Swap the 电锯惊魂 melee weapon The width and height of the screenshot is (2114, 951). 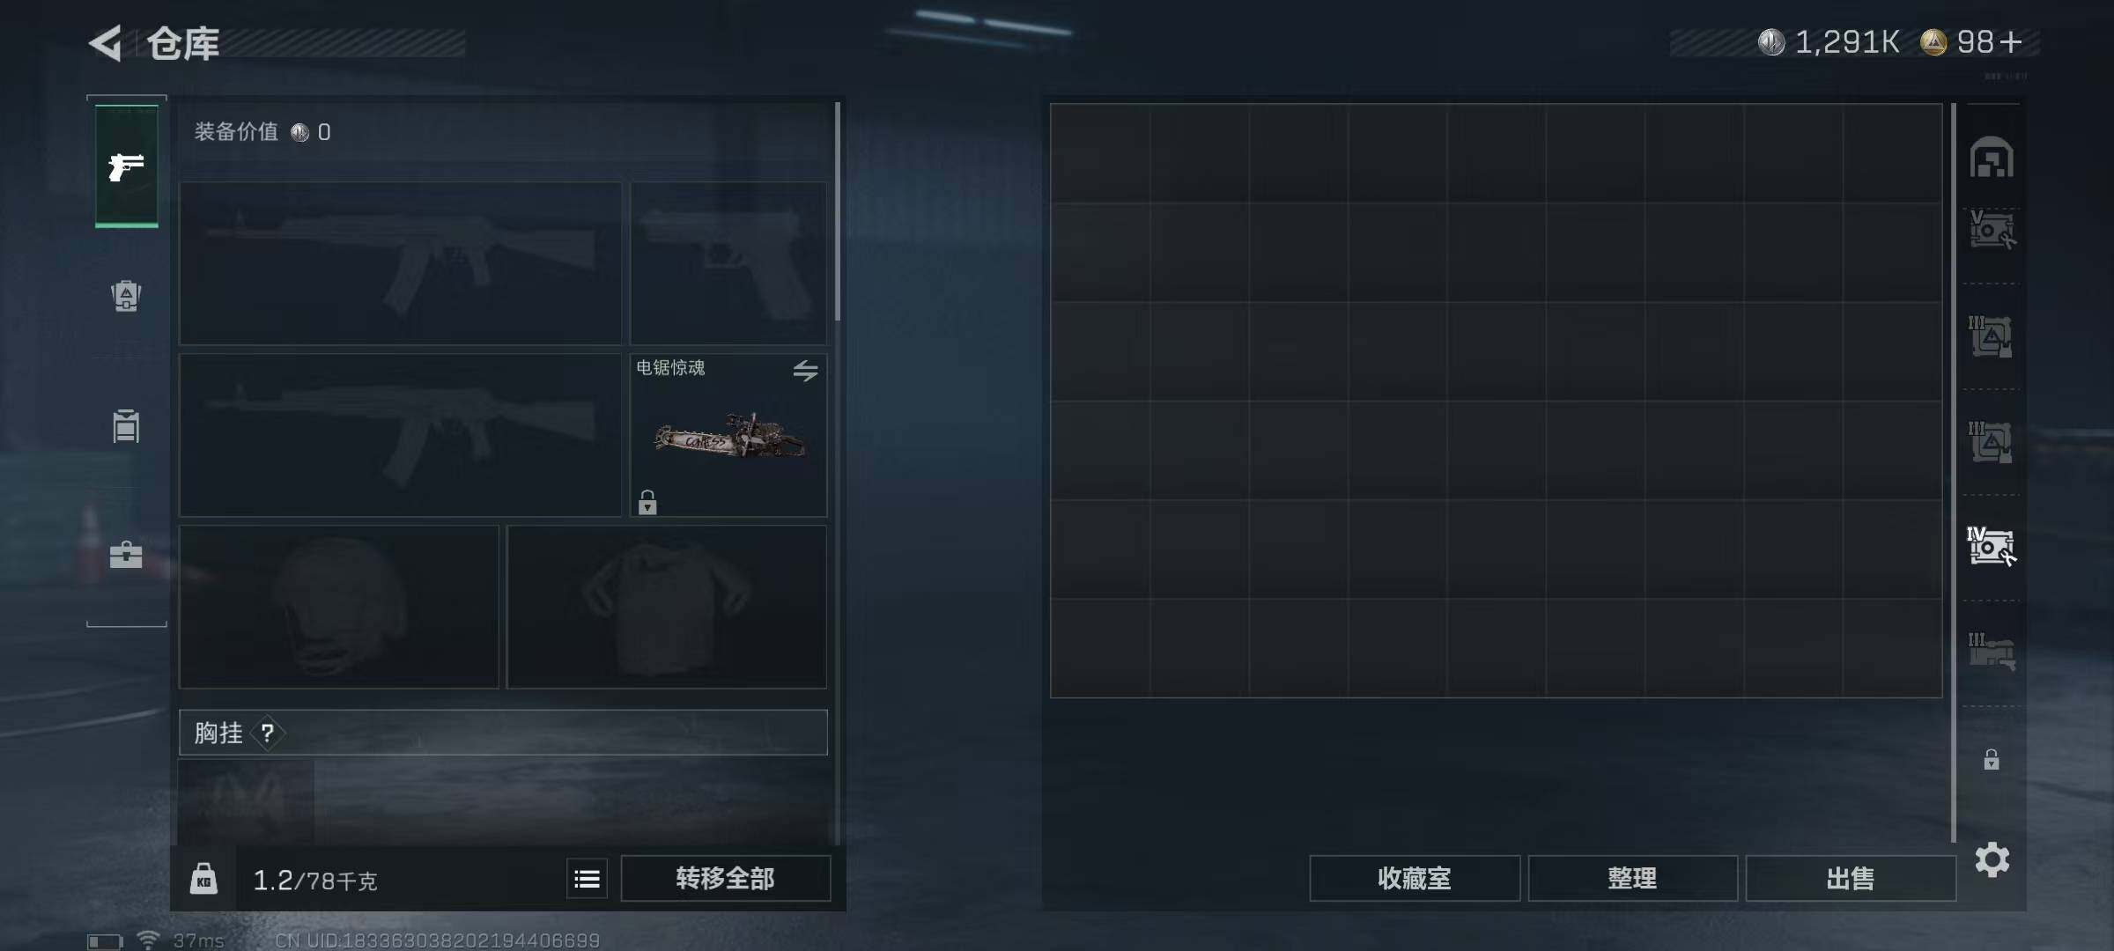[805, 371]
